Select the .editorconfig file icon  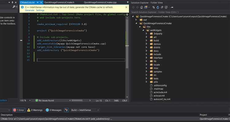coord(151,85)
